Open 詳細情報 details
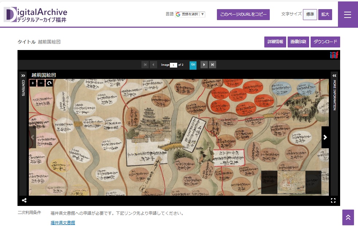 point(275,42)
